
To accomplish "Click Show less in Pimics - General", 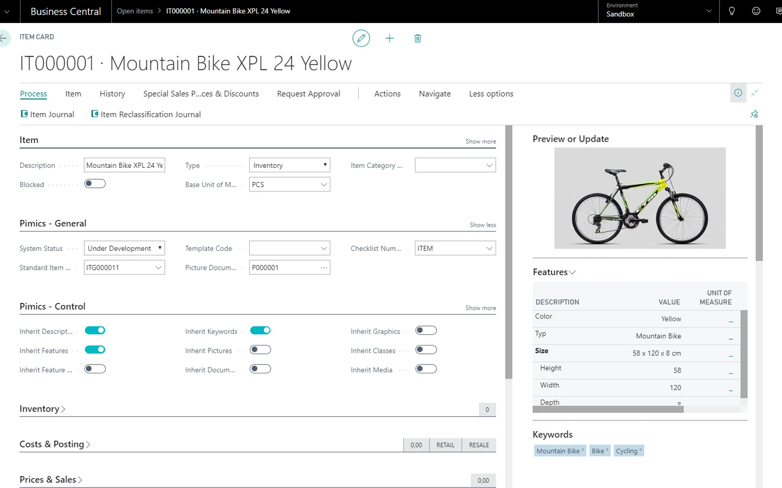I will tap(483, 225).
